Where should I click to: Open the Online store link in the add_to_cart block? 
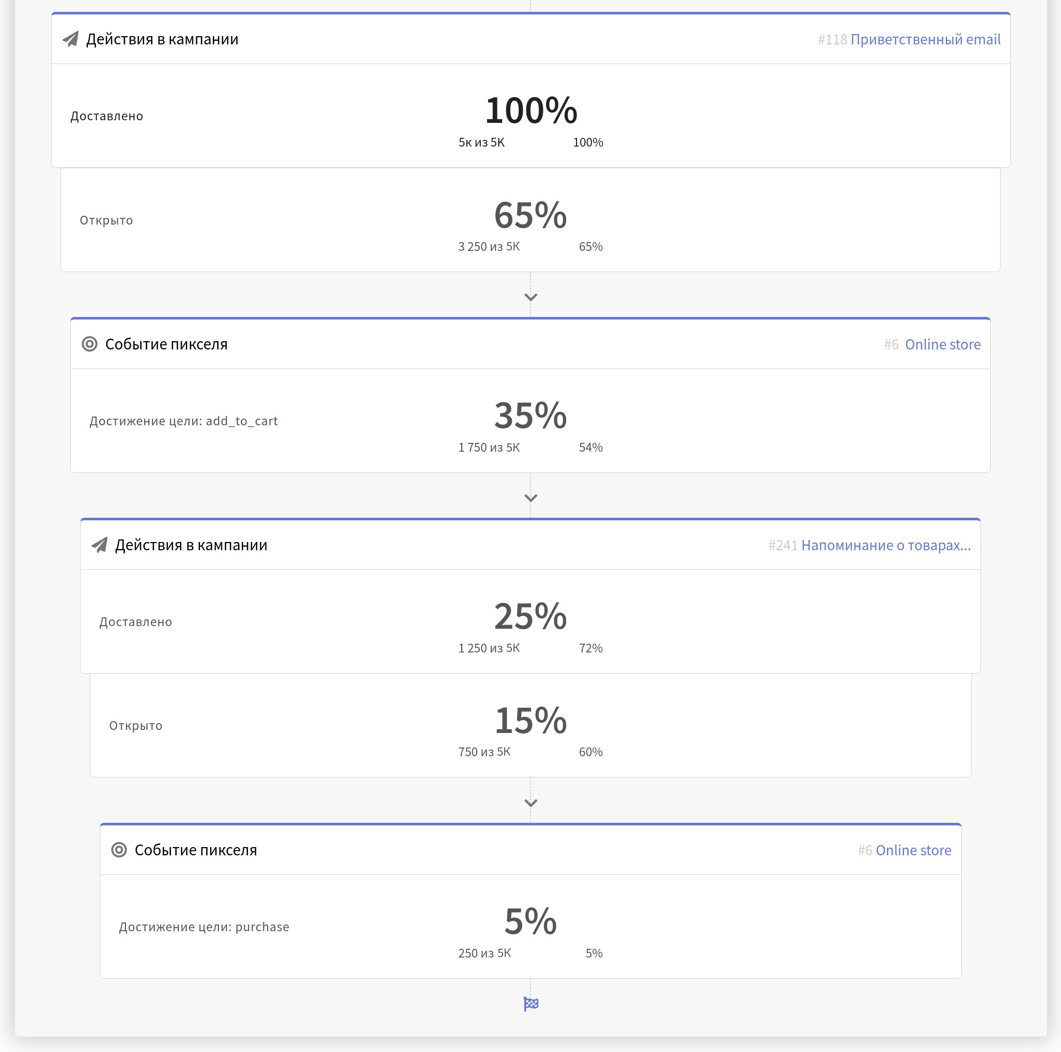click(942, 345)
